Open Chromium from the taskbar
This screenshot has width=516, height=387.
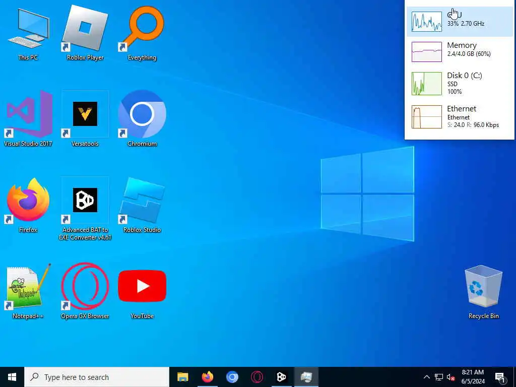tap(232, 377)
